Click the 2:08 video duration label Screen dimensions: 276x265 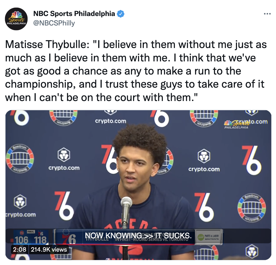click(20, 250)
